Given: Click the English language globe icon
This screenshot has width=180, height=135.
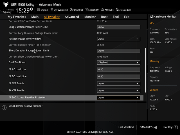Looking at the screenshot, I should click(39, 10).
